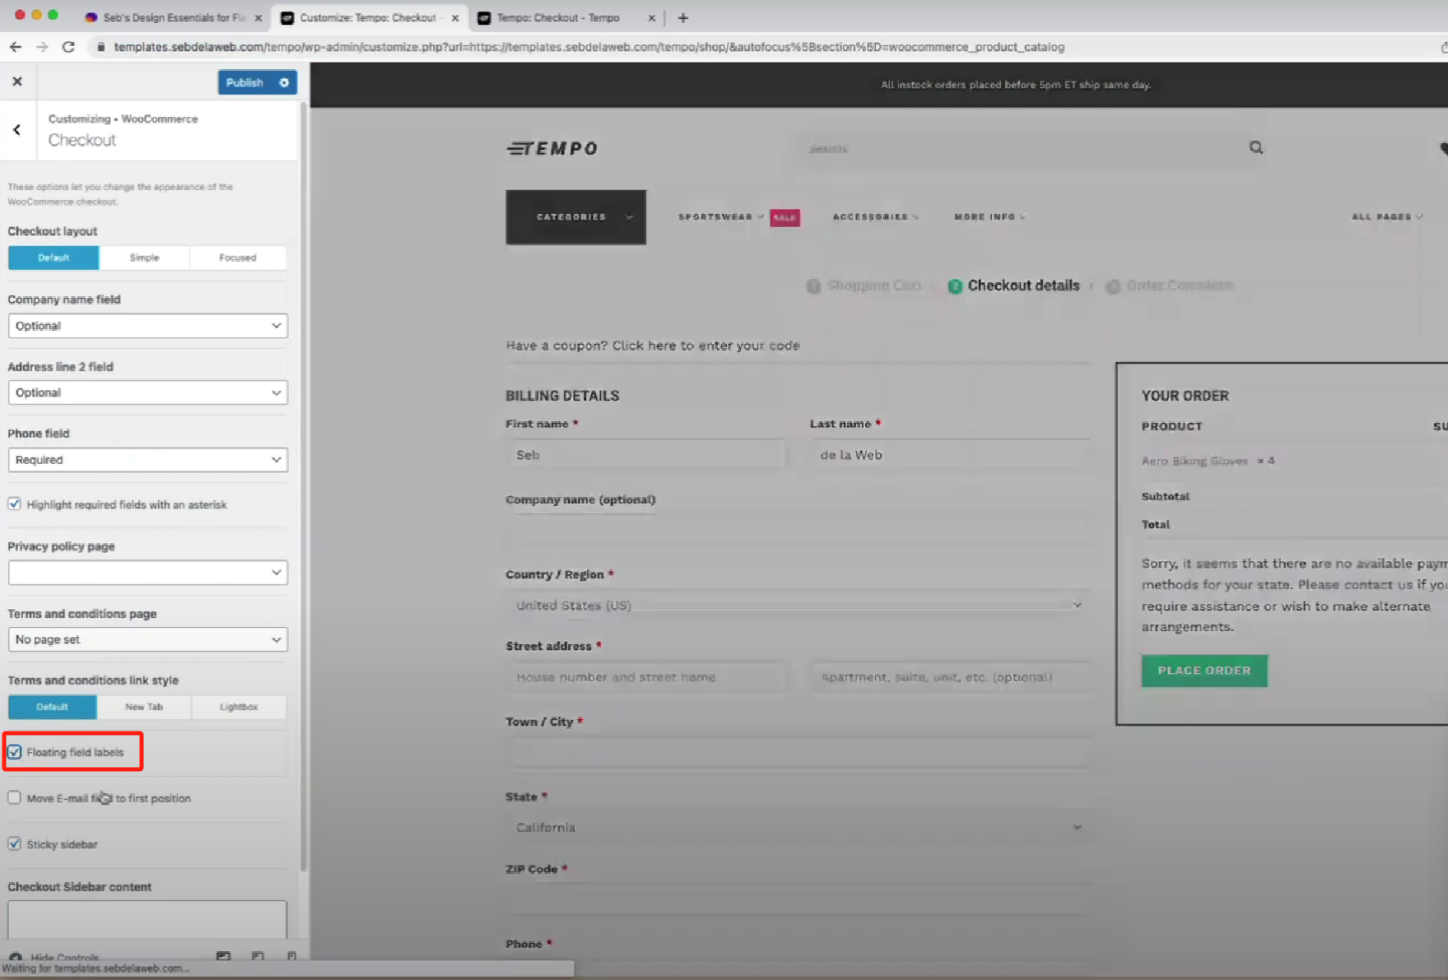1448x980 pixels.
Task: Click the Place Order button
Action: pos(1204,671)
